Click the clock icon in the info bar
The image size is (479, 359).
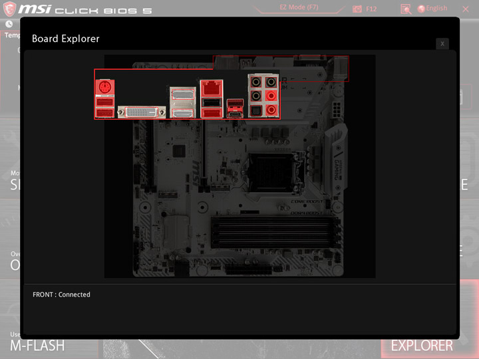[9, 24]
